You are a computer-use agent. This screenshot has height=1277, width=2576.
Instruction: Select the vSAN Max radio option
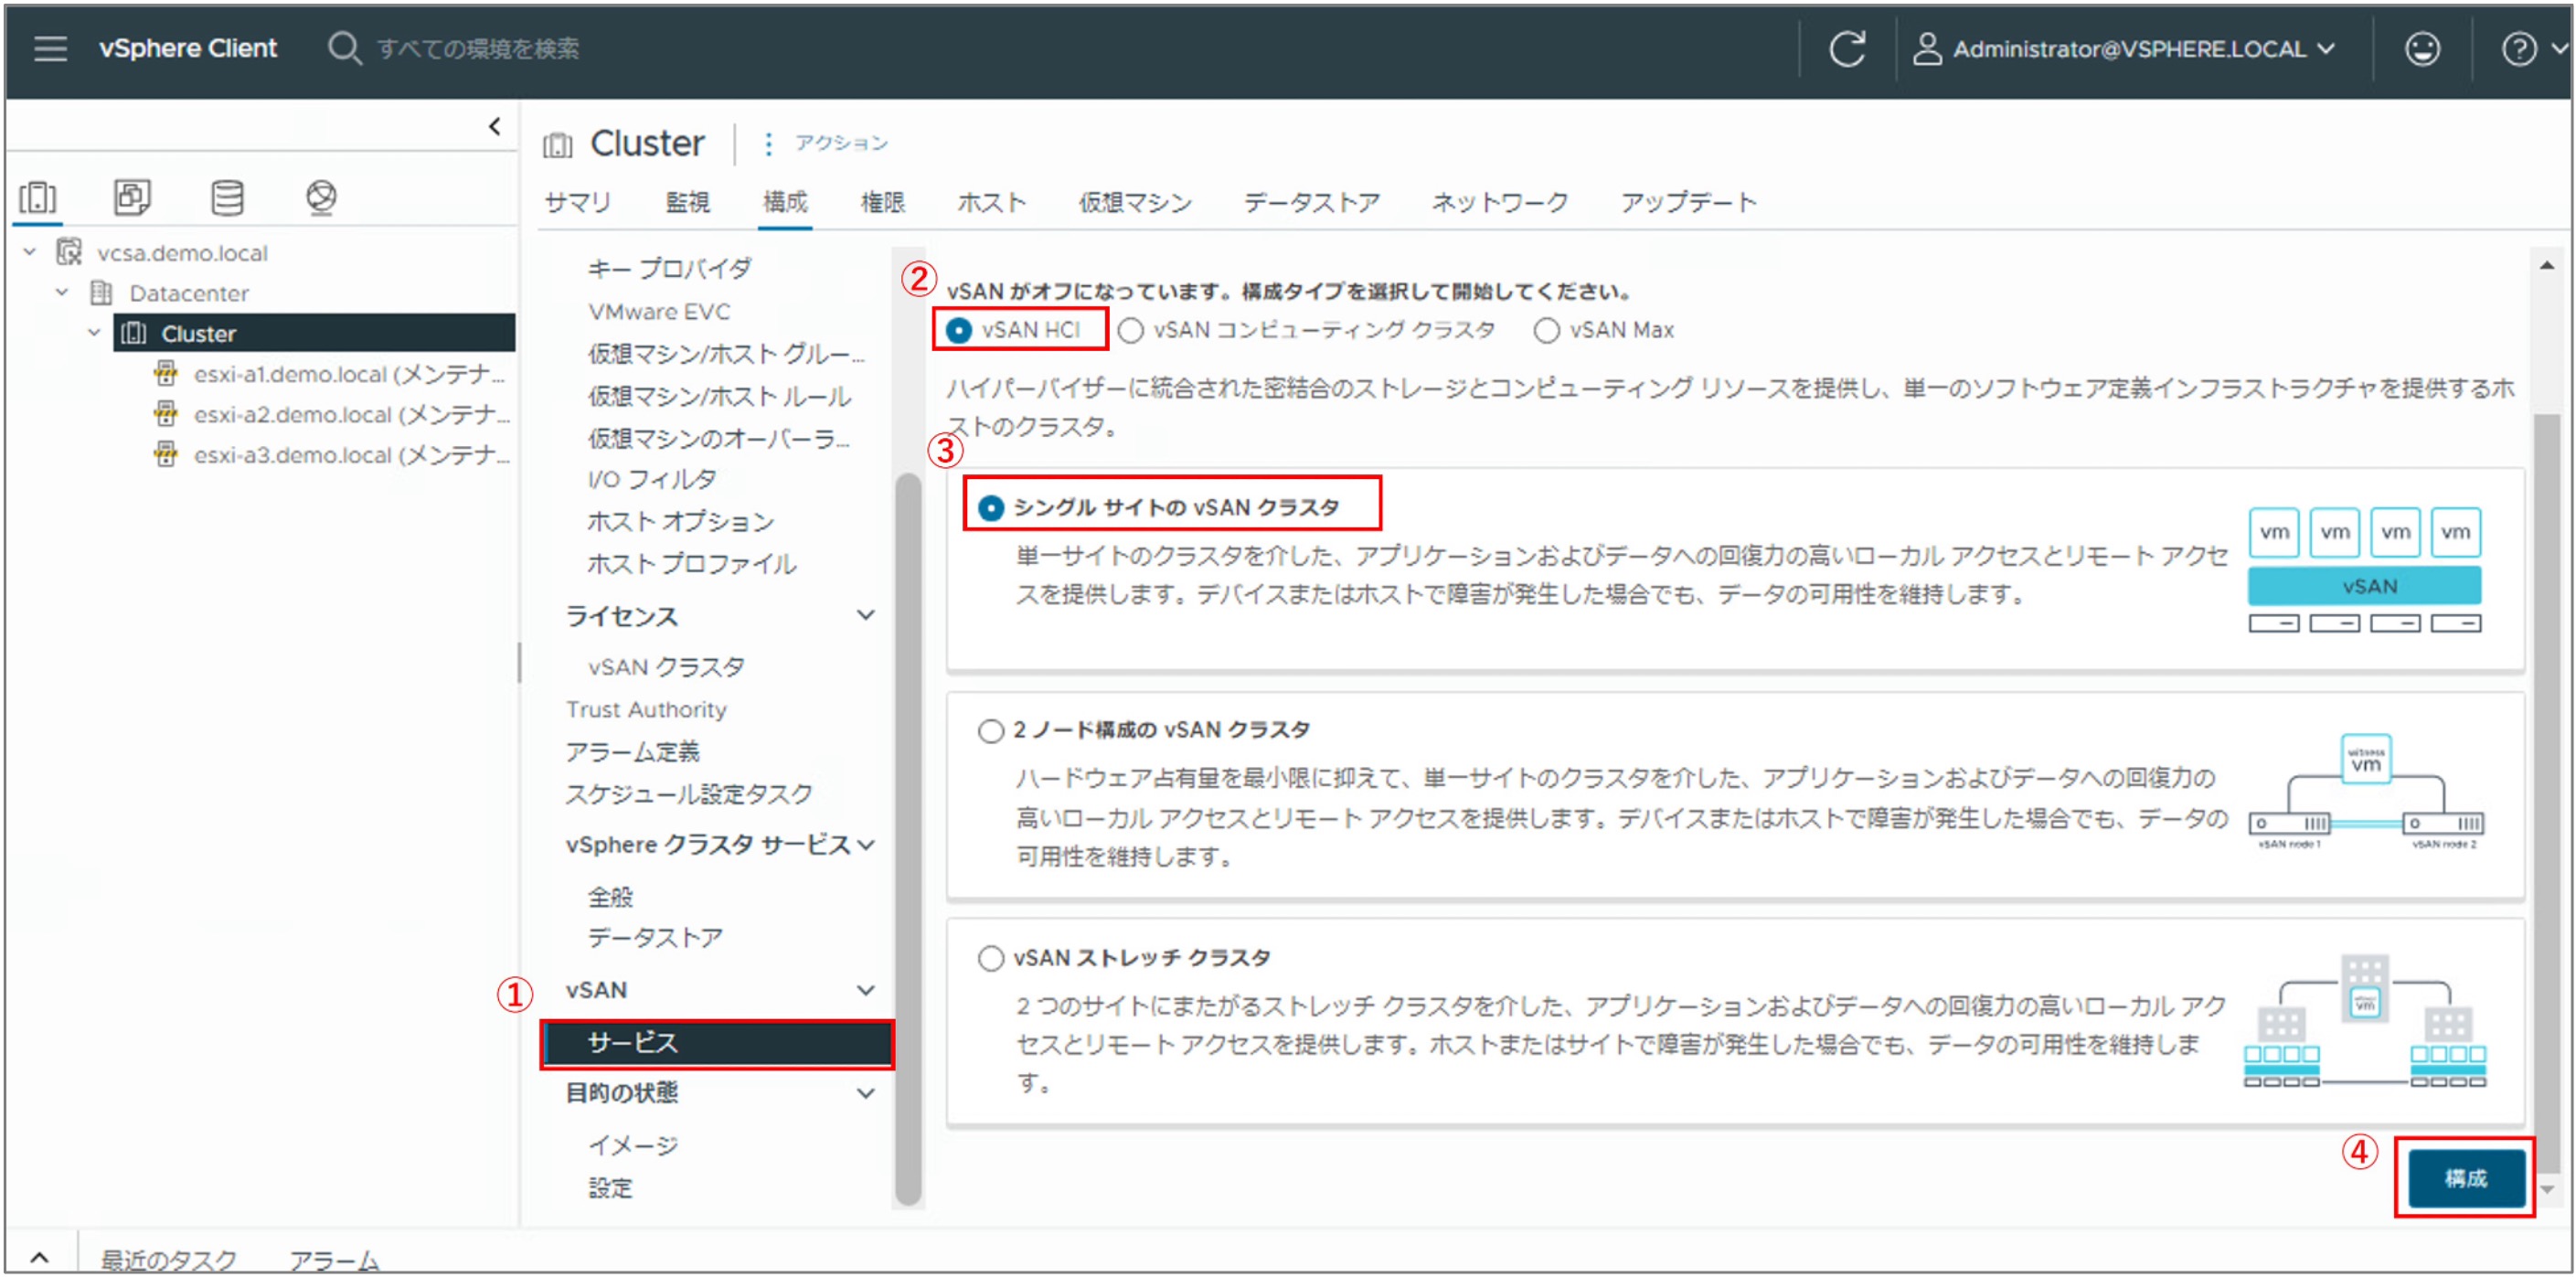click(x=1546, y=330)
